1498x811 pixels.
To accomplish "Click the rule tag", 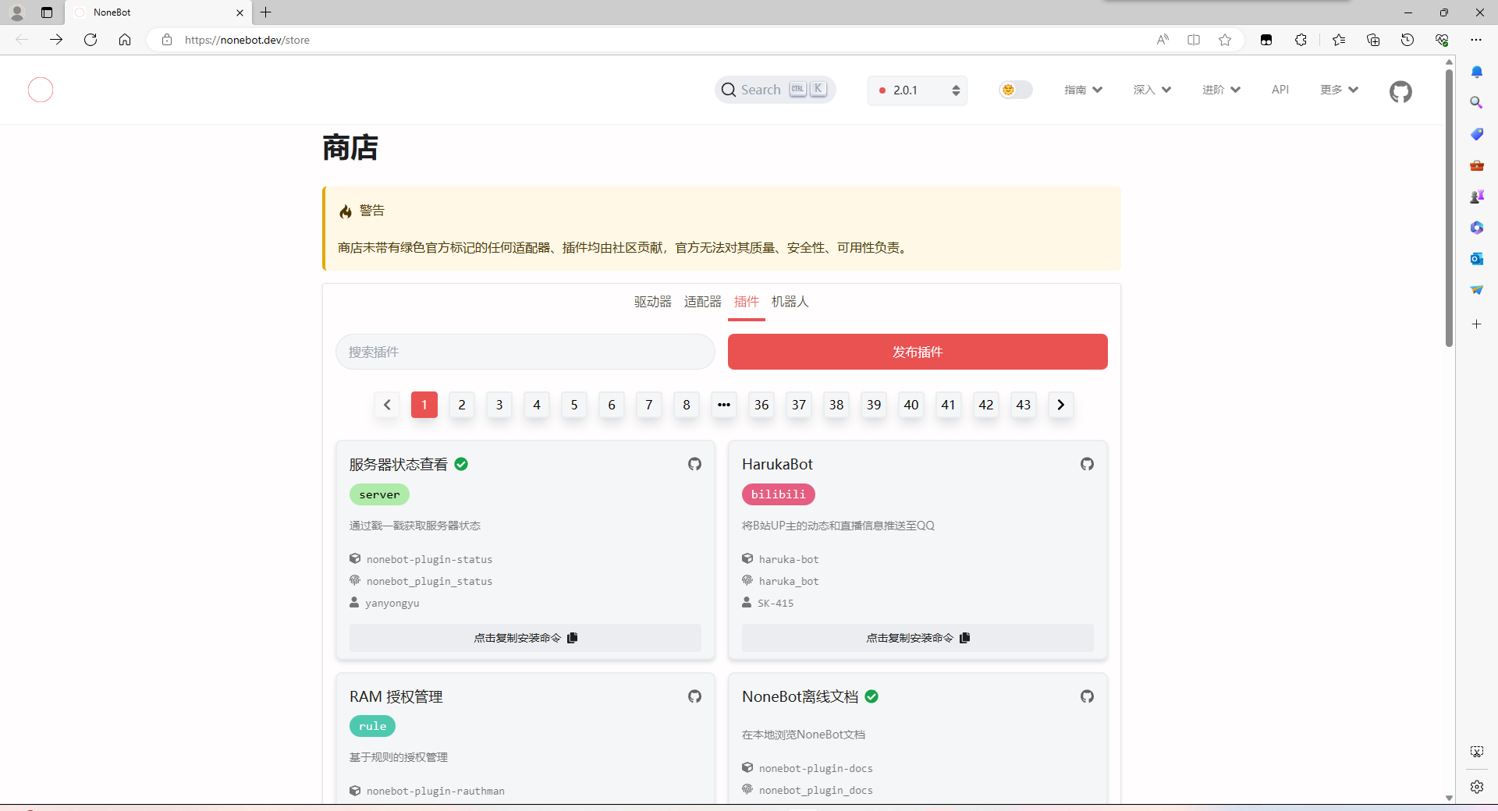I will click(x=372, y=726).
